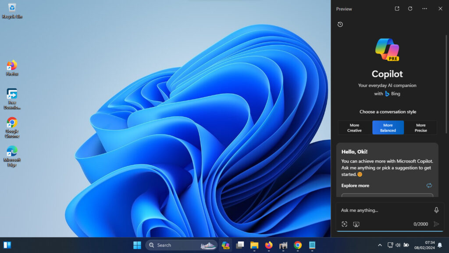Open the Windows Start menu
Screen dimensions: 449x253
coord(137,245)
